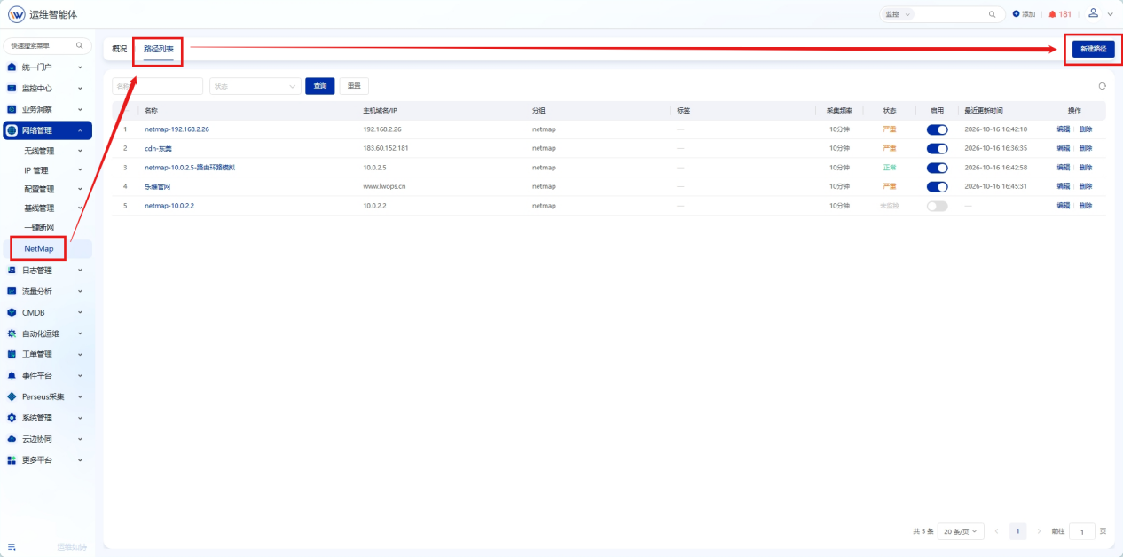Click the 自动化运维 gear icon

[x=12, y=334]
